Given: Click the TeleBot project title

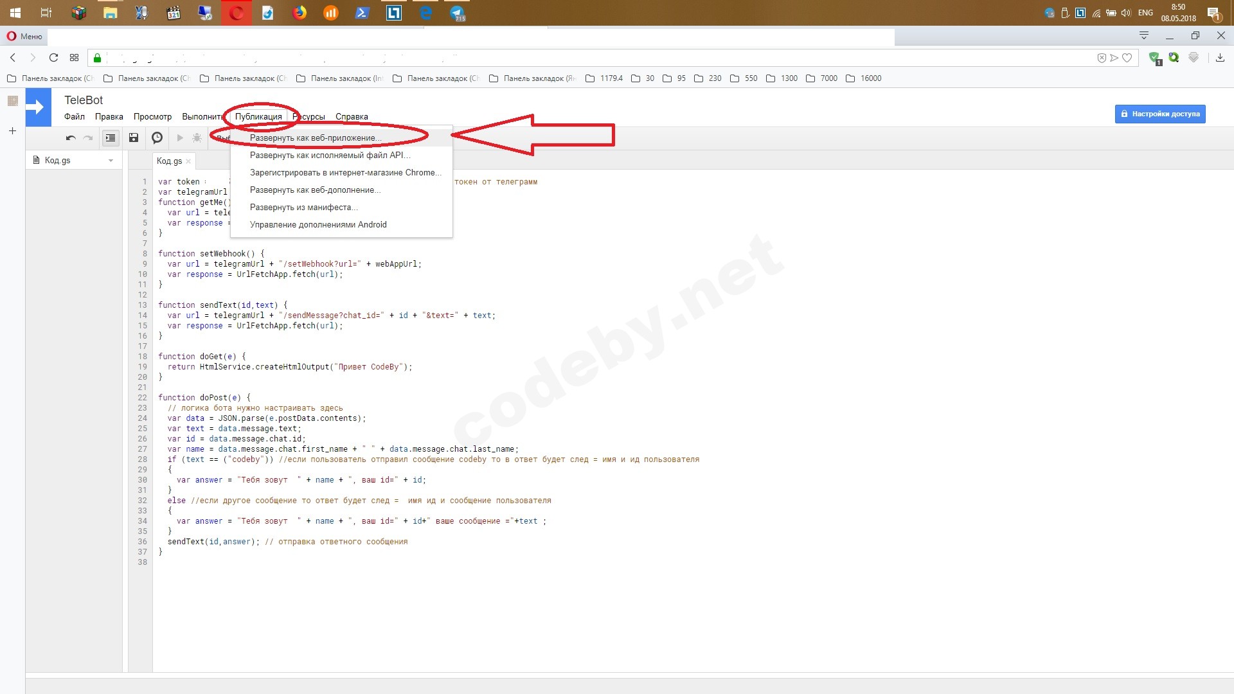Looking at the screenshot, I should [84, 100].
